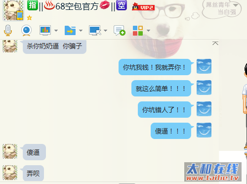Open the remote desktop monitor icon
247x184 pixels.
(95, 30)
